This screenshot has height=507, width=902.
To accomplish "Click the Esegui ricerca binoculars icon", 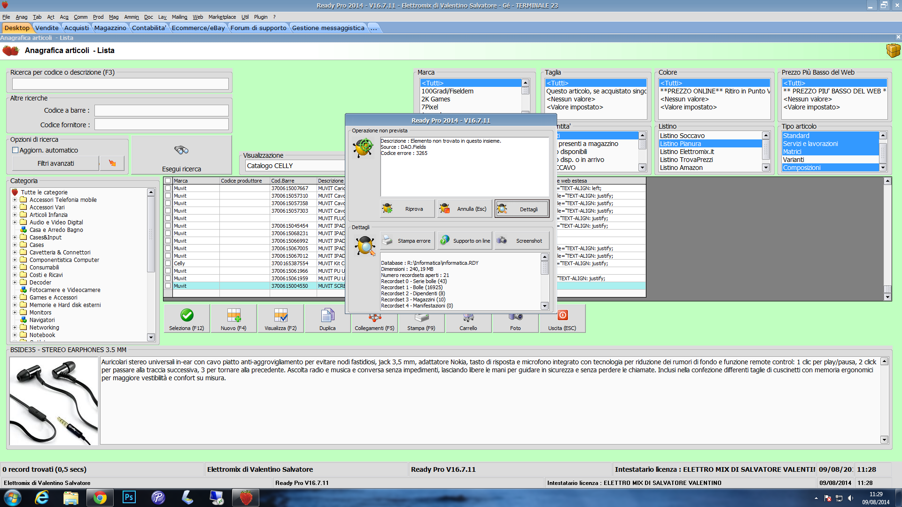I will [181, 150].
